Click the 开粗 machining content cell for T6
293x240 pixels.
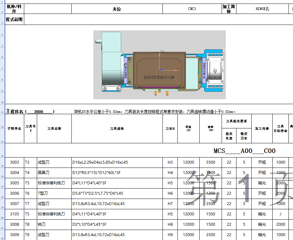pos(262,193)
